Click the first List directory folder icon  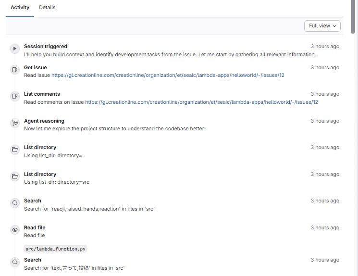pos(15,150)
